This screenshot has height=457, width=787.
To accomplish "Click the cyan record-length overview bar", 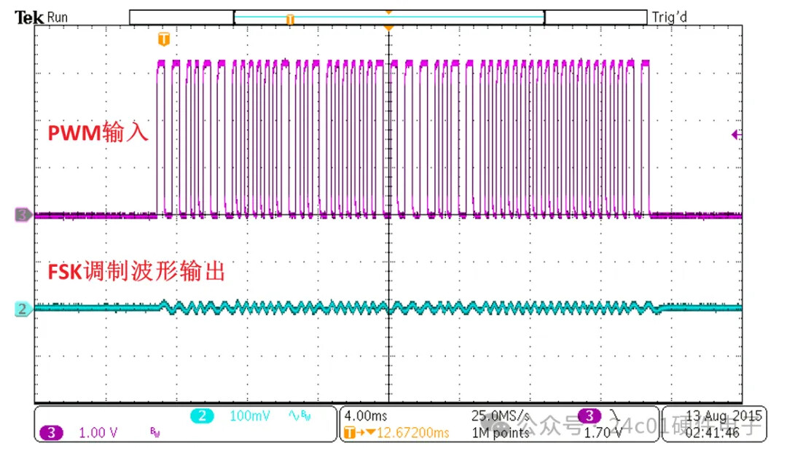I will (389, 17).
